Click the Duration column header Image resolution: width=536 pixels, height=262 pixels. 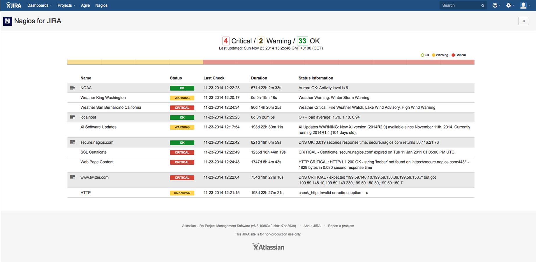pos(259,78)
